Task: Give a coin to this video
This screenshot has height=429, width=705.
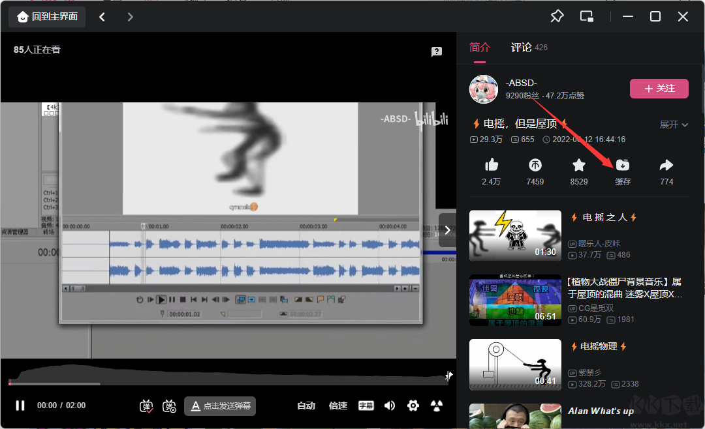Action: click(x=535, y=165)
